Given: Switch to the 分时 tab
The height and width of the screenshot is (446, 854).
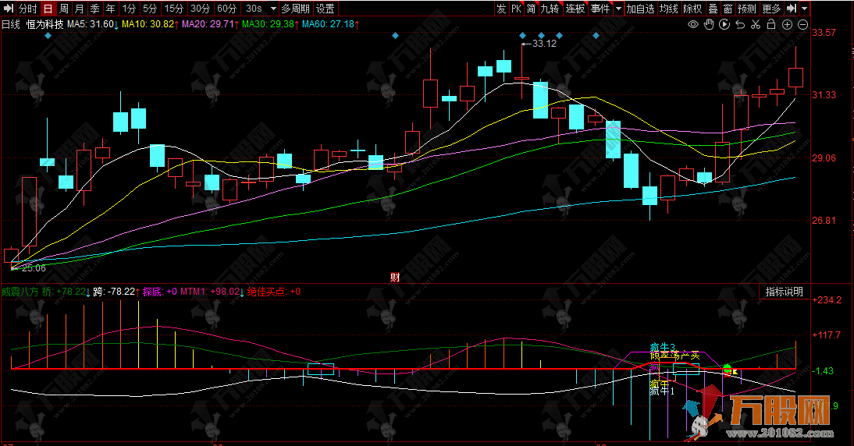Looking at the screenshot, I should [27, 9].
